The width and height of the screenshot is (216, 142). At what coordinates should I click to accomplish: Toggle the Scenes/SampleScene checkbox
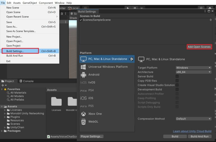click(81, 20)
